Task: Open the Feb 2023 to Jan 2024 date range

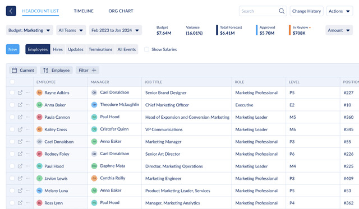Action: pos(116,30)
